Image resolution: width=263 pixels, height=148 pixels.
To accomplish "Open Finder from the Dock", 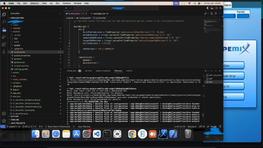I will point(35,134).
